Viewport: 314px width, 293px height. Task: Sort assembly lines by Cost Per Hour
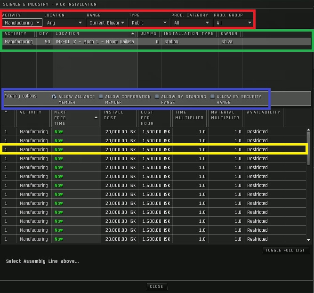click(x=155, y=118)
